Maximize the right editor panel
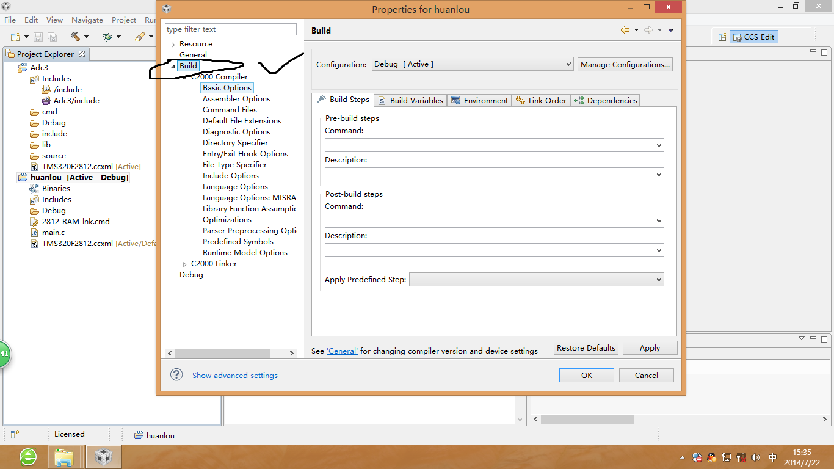 [825, 54]
